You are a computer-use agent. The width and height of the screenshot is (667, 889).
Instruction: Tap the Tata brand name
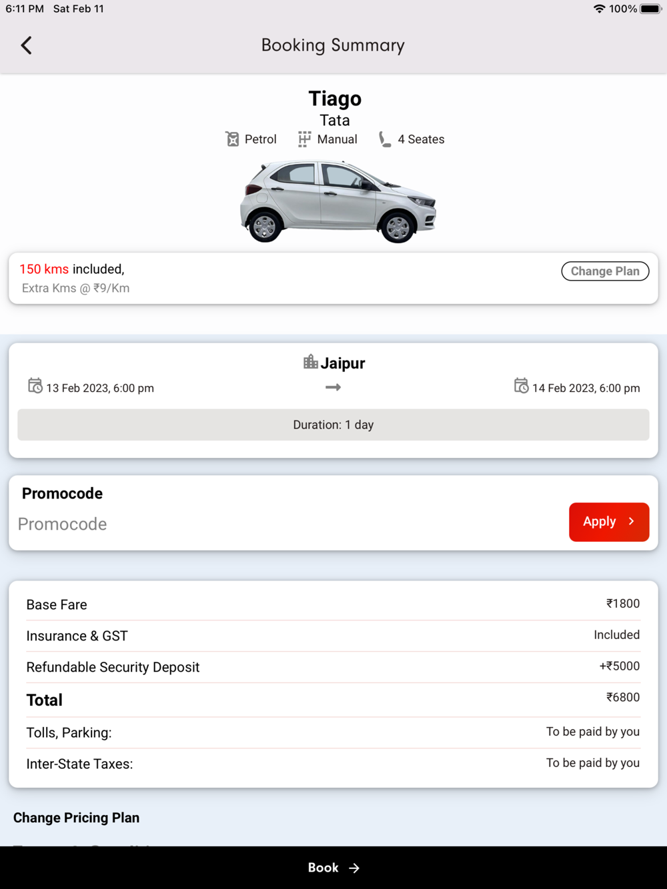point(335,121)
